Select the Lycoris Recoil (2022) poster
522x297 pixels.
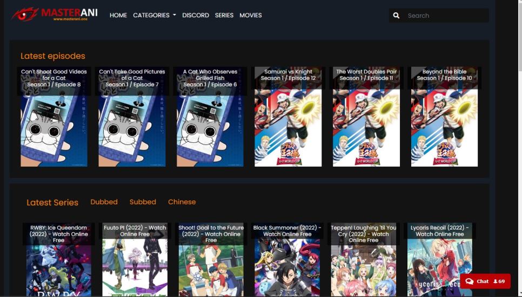(439, 259)
